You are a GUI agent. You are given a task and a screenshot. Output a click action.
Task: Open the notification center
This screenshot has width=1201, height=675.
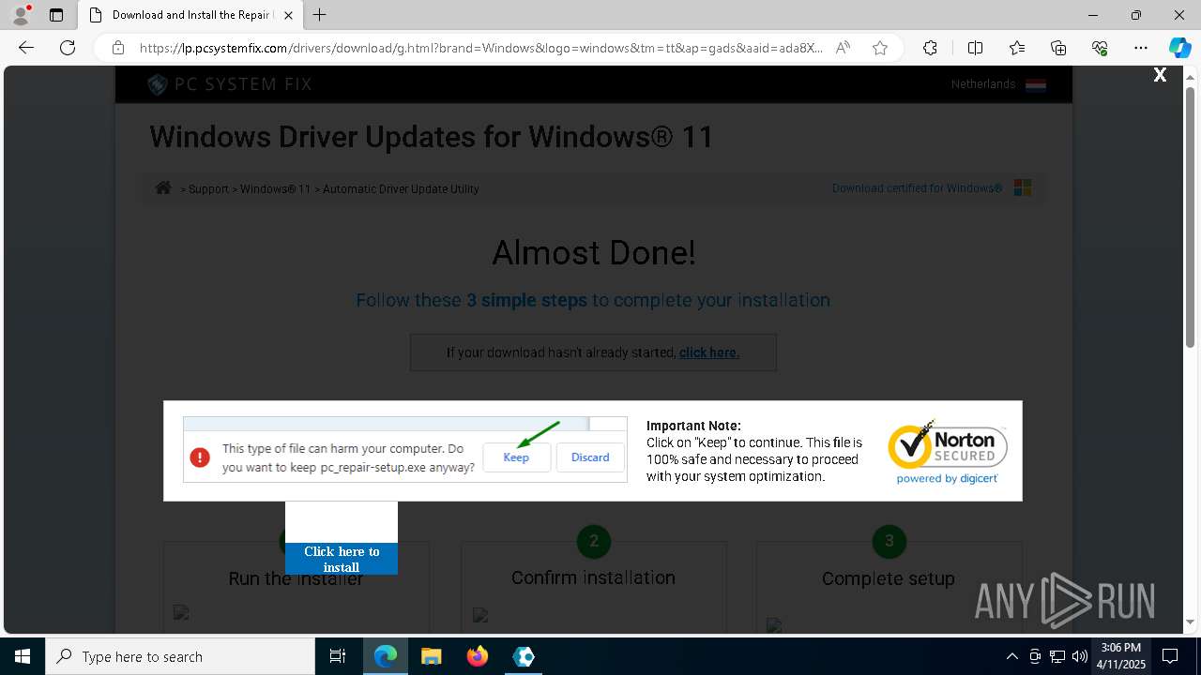tap(1171, 656)
